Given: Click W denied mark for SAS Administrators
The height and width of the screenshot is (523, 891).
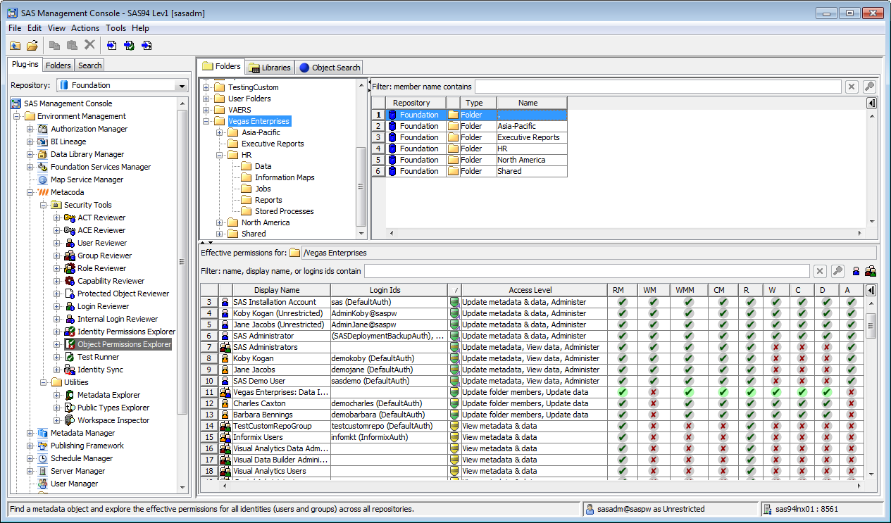Looking at the screenshot, I should click(775, 347).
